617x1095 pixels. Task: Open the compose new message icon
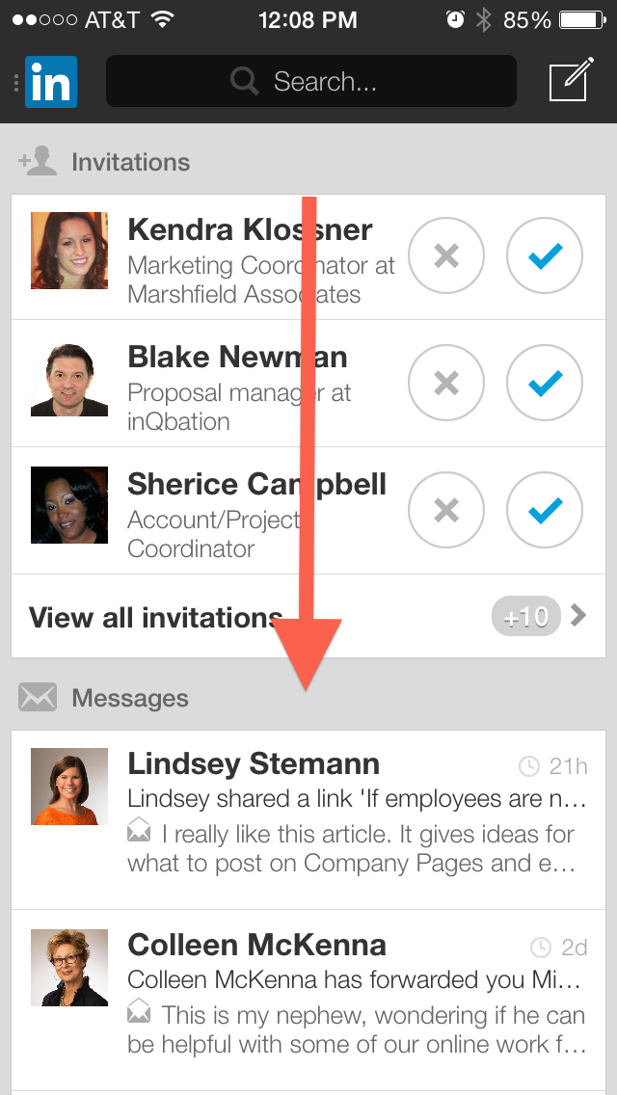tap(569, 82)
